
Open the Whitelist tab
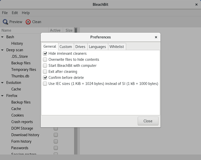click(117, 46)
